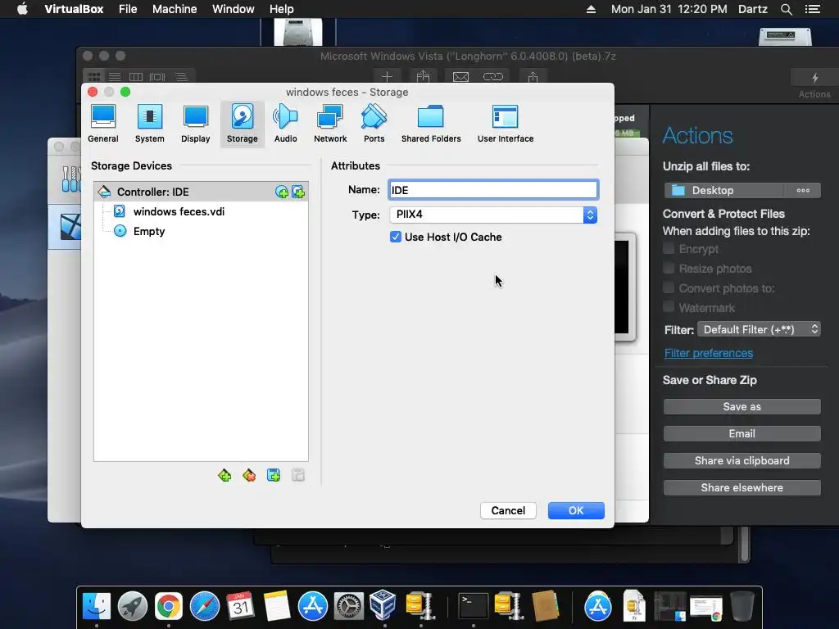
Task: Open the Filter preferences link
Action: (x=709, y=353)
